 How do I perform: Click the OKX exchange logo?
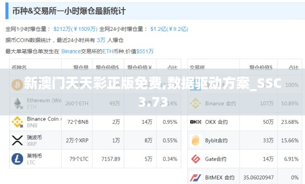pos(196,122)
